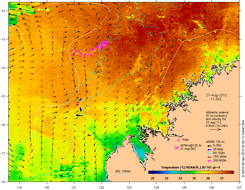Click the longitude axis label 122
This screenshot has width=245, height=190.
tap(102, 187)
